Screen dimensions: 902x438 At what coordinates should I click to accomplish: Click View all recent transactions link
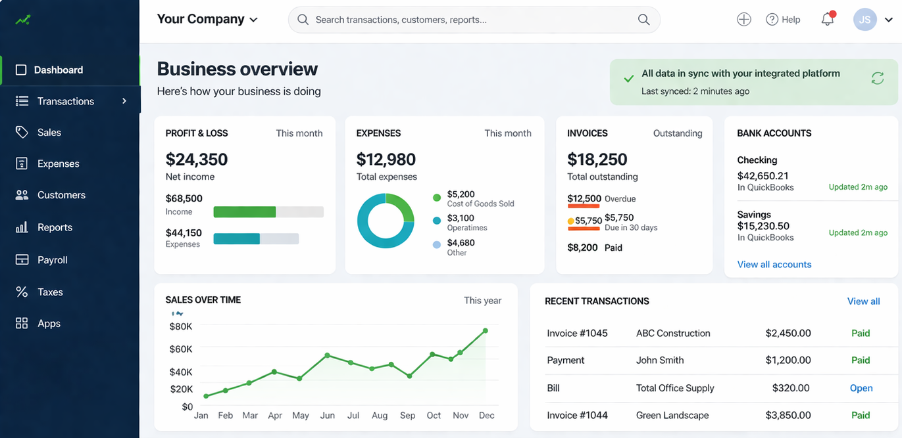(863, 301)
